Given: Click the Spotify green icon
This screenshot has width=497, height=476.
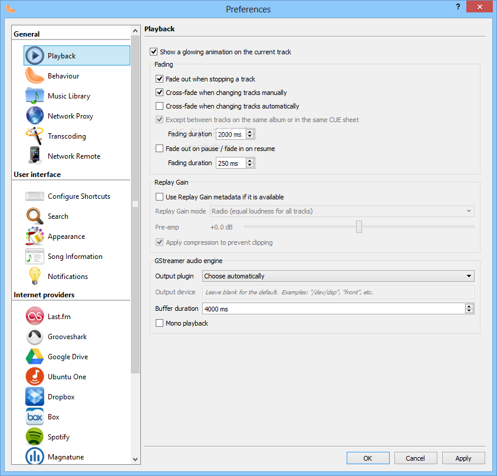Looking at the screenshot, I should click(35, 436).
